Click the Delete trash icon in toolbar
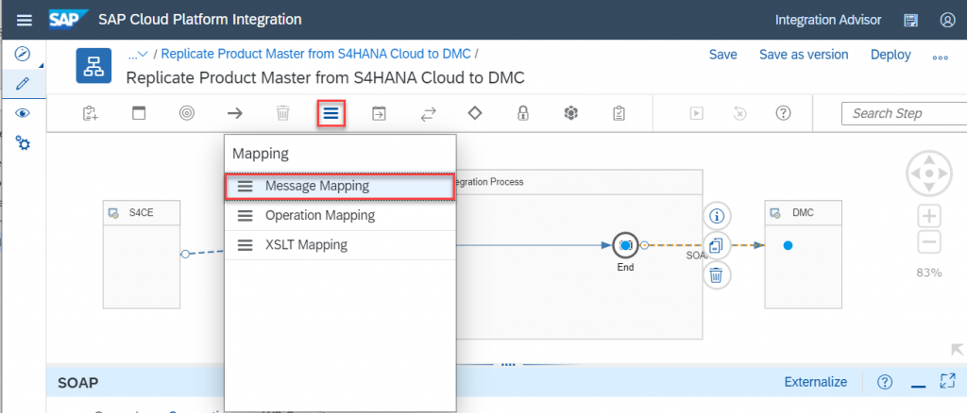Viewport: 967px width, 413px height. coord(283,113)
